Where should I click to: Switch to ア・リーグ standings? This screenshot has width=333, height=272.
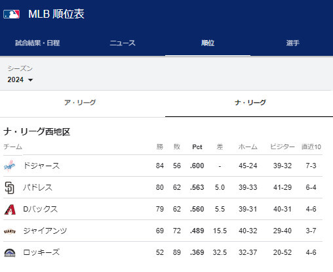[x=80, y=102]
